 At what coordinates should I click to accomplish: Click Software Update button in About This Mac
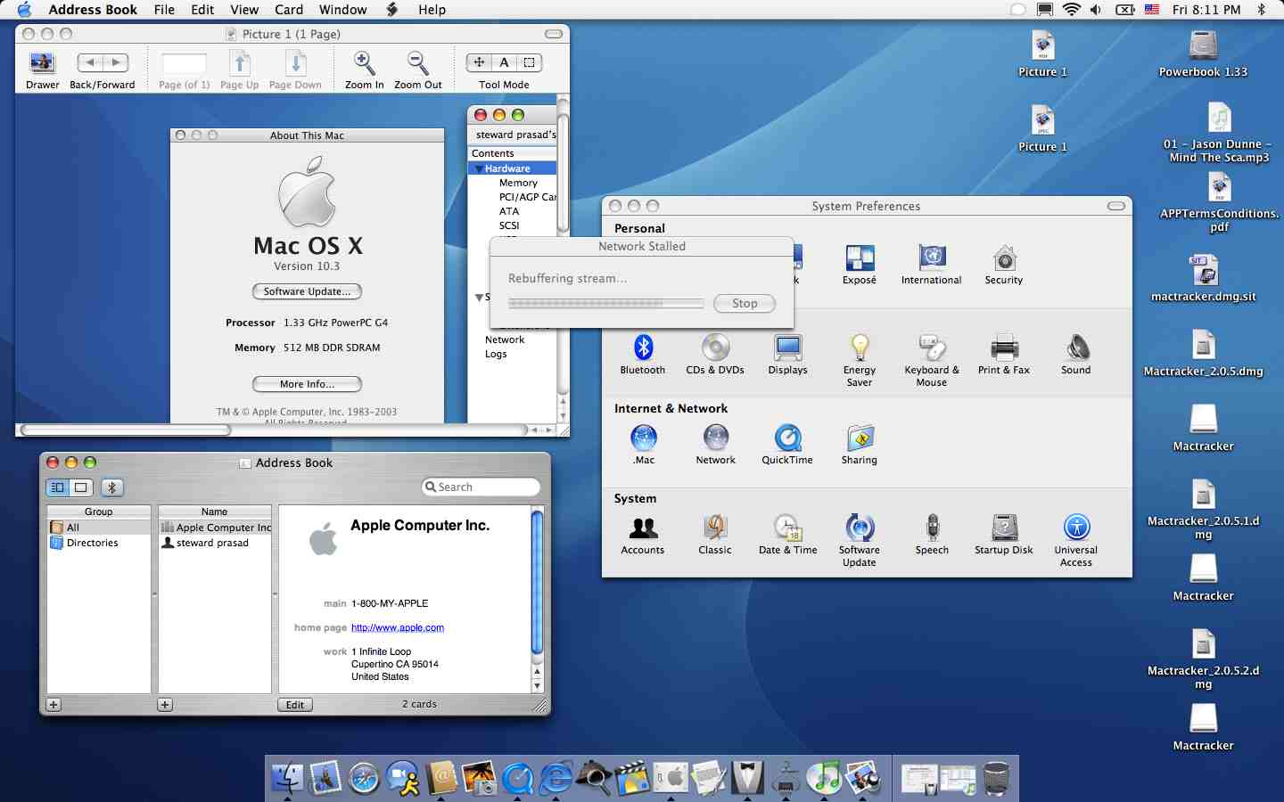[x=307, y=291]
